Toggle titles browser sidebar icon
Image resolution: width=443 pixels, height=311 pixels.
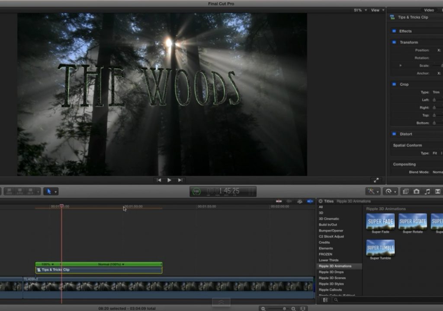[x=325, y=300]
